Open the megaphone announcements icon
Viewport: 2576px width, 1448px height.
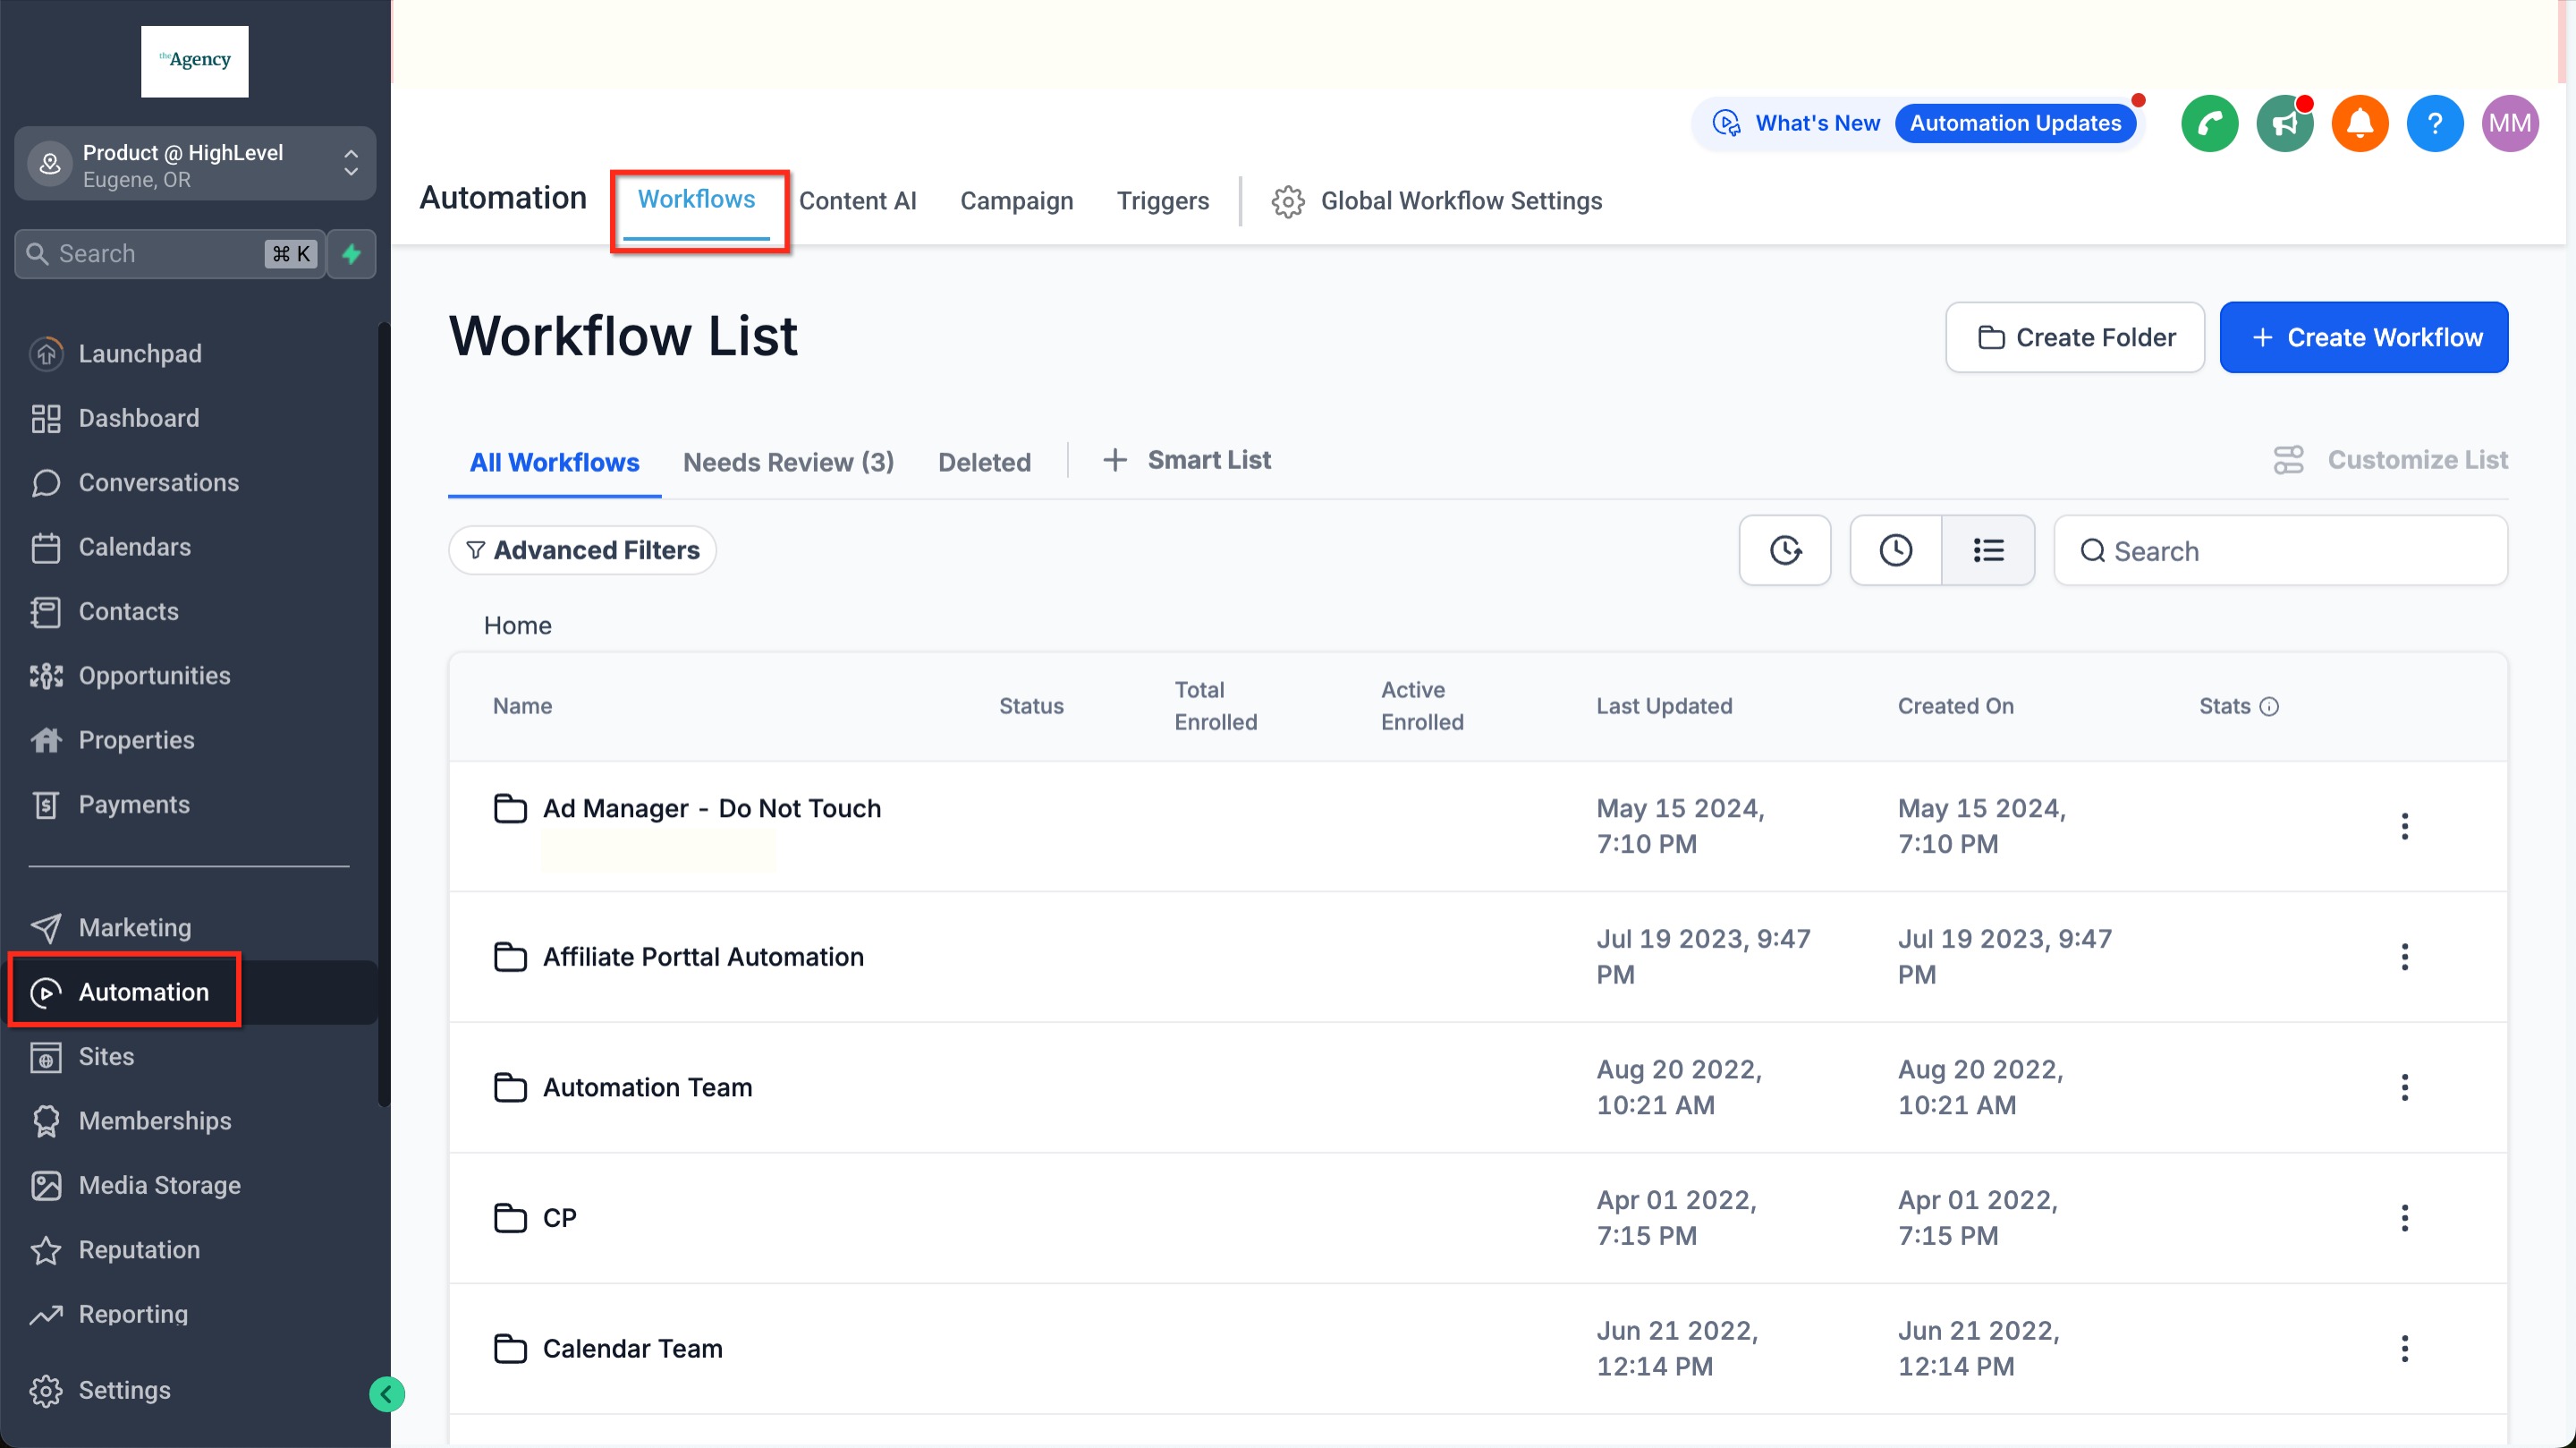pos(2284,124)
